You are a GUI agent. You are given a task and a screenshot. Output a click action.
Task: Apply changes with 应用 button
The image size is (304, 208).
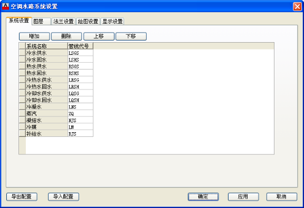point(243,197)
